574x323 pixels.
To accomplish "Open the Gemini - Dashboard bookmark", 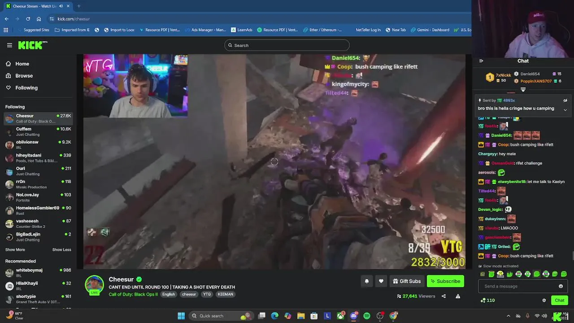I will pyautogui.click(x=430, y=30).
